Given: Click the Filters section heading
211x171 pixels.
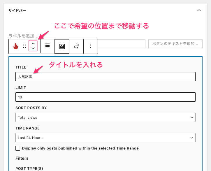Looking at the screenshot, I should [22, 159].
